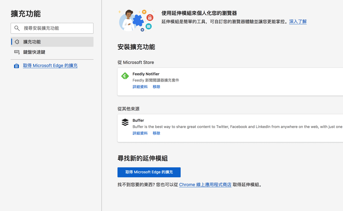This screenshot has width=343, height=211.
Task: Click the puzzle piece extensions icon
Action: point(17,42)
